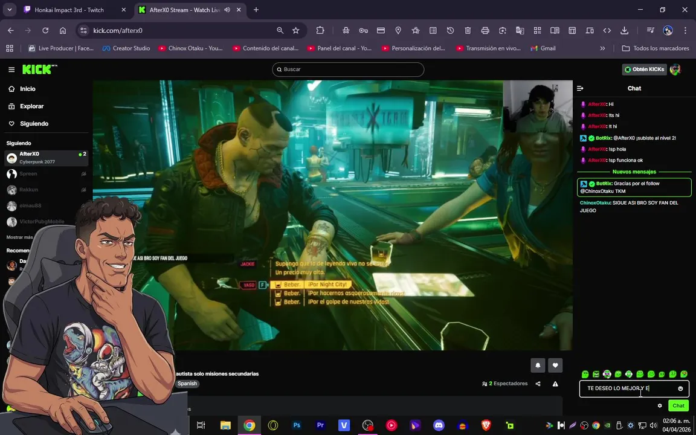Expand hidden bookmarks with the double chevron
The height and width of the screenshot is (435, 696).
[x=602, y=48]
